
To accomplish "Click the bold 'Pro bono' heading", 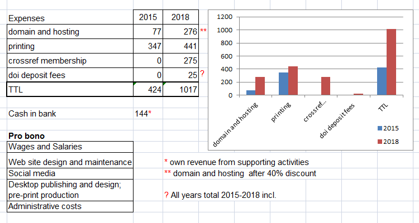I will (26, 136).
